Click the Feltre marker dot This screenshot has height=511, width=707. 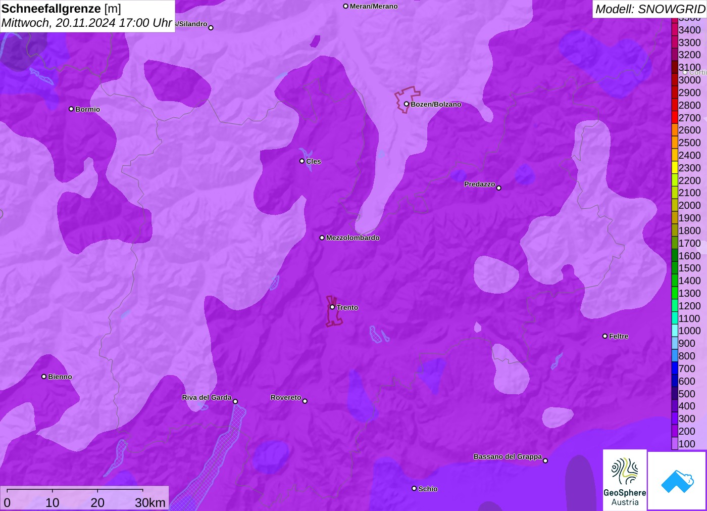pos(605,336)
